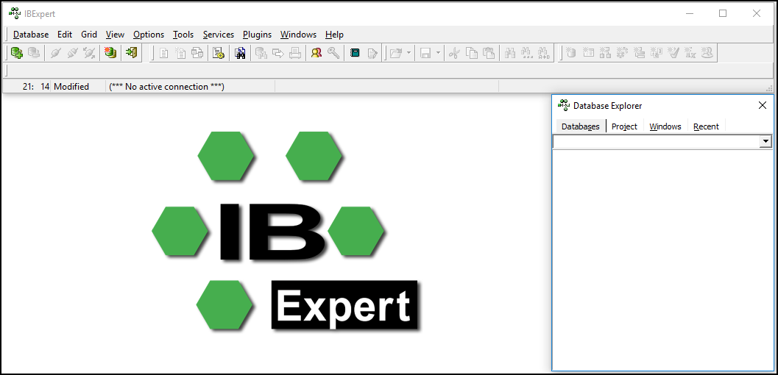Viewport: 778px width, 375px height.
Task: Click the New View icon
Action: pyautogui.click(x=605, y=53)
